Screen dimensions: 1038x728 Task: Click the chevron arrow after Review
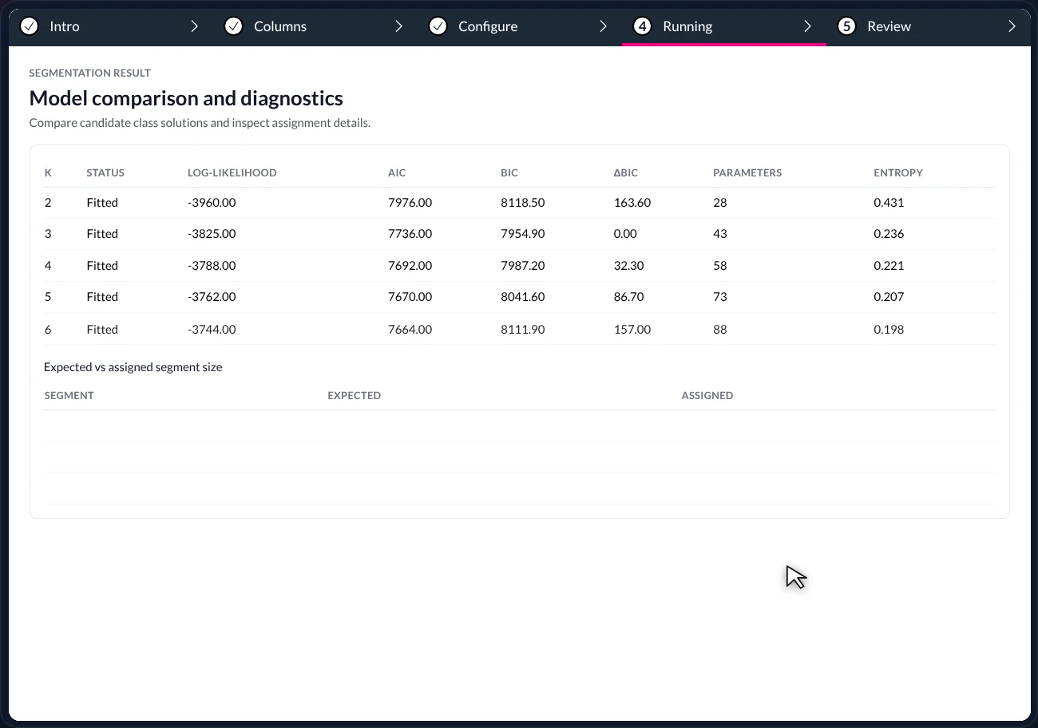point(1012,26)
